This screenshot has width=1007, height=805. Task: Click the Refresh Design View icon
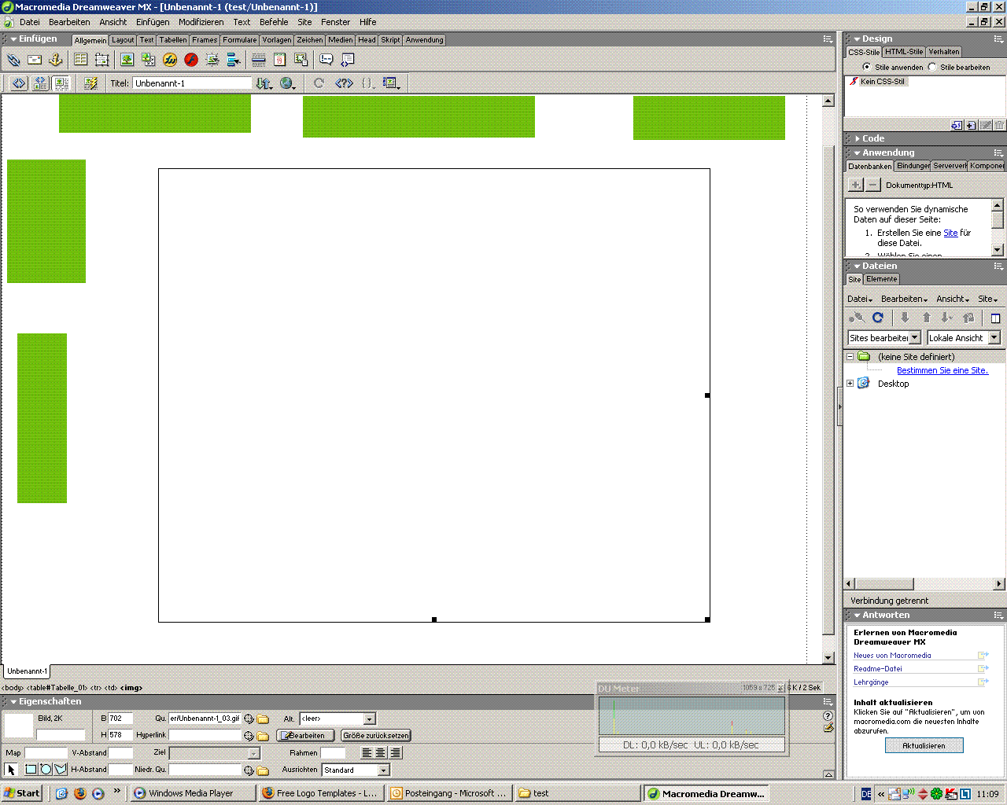coord(319,83)
